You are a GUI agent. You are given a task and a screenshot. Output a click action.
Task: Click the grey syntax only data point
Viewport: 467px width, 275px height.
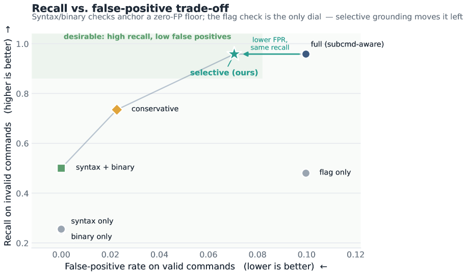61,229
